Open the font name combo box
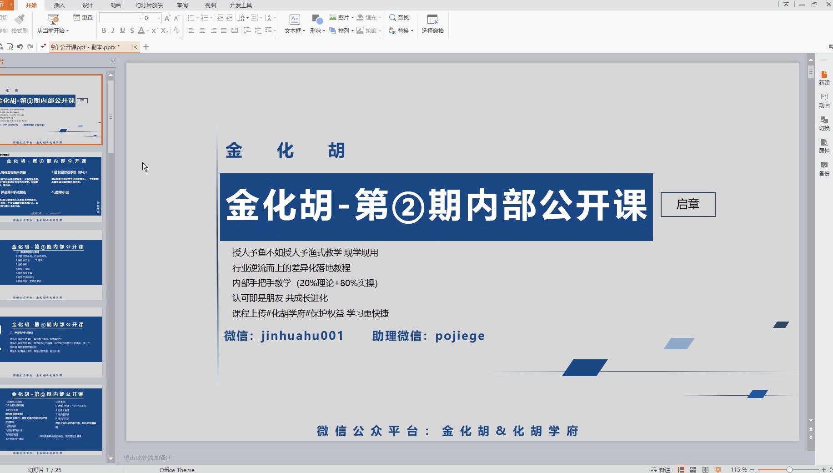The height and width of the screenshot is (473, 833). [120, 18]
